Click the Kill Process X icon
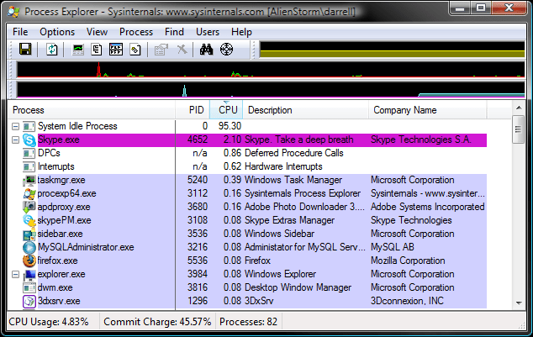This screenshot has height=337, width=533. coord(182,50)
